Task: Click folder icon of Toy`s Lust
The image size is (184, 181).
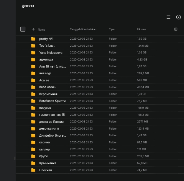Action: [x=33, y=46]
